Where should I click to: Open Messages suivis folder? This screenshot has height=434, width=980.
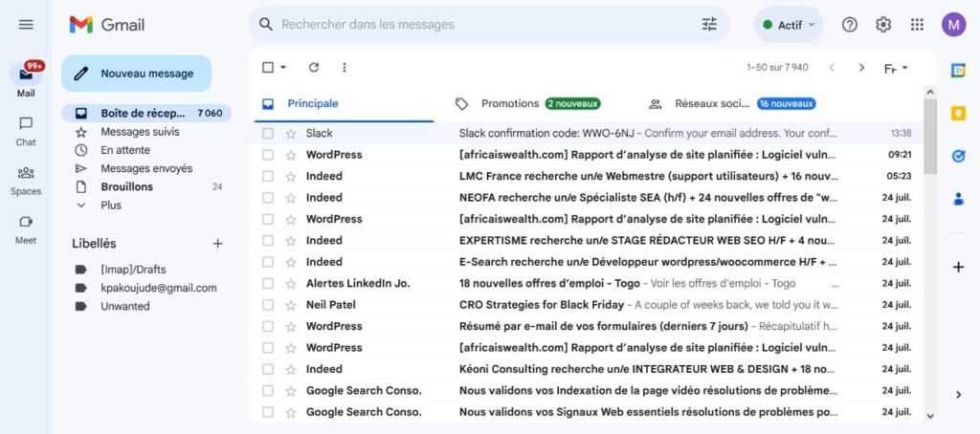click(146, 132)
